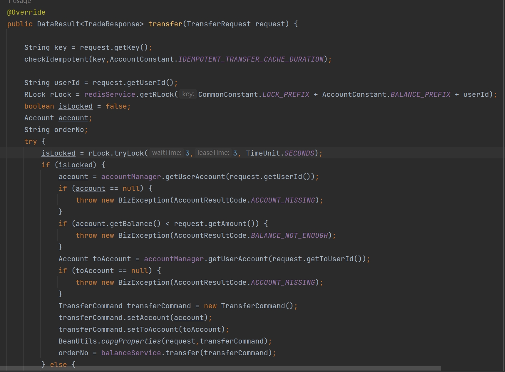Click the key variable in 'String key' declaration
The image size is (505, 372).
61,48
